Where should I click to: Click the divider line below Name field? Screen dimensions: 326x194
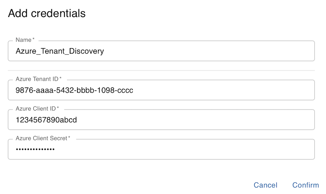[161, 70]
